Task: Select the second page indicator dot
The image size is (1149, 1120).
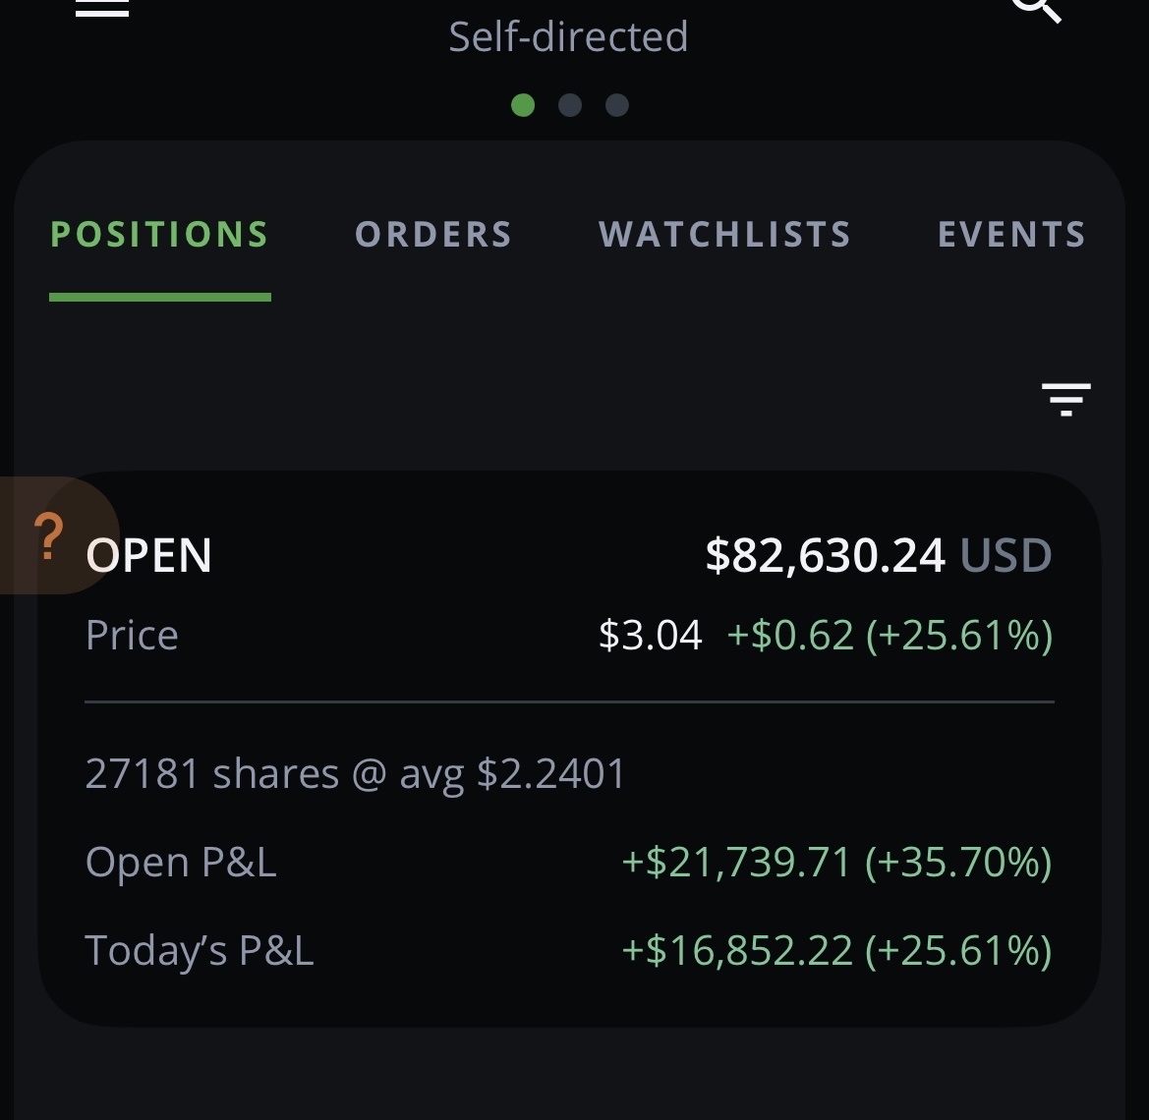Action: [x=570, y=105]
